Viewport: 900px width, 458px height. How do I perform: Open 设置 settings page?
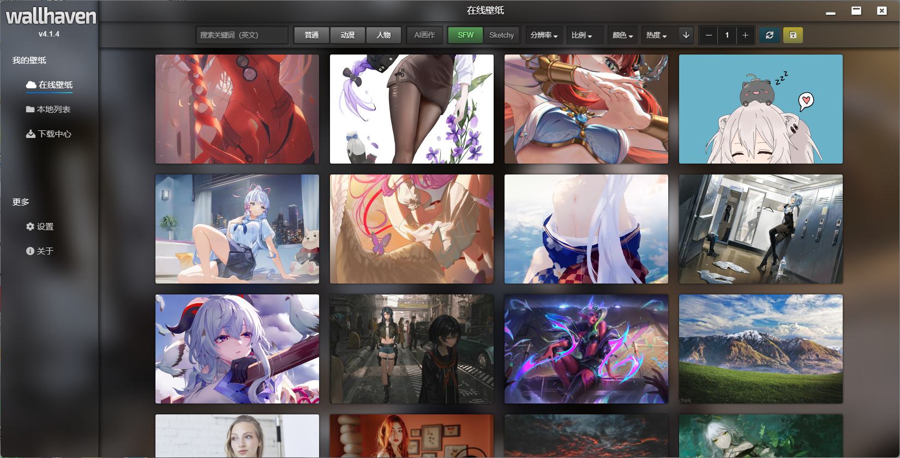point(40,227)
